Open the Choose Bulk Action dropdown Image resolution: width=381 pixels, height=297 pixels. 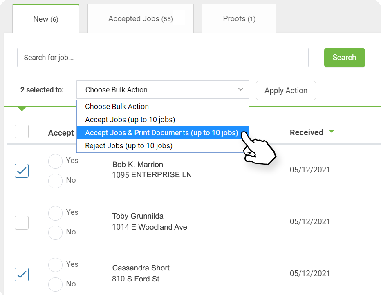(x=163, y=90)
